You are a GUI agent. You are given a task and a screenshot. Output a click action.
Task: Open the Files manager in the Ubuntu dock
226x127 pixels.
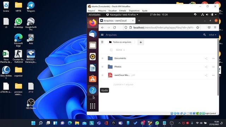pos(93,46)
